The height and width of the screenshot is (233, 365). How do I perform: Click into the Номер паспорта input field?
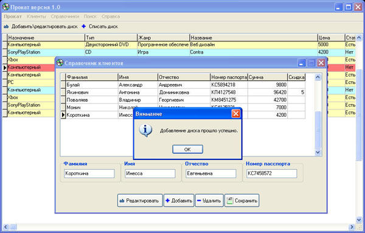pyautogui.click(x=272, y=173)
